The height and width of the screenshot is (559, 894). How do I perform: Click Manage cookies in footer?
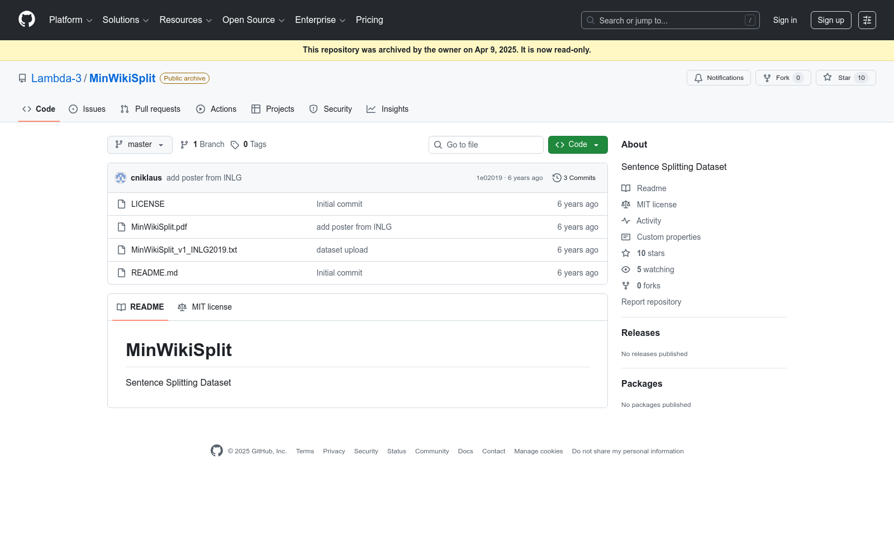coord(539,451)
